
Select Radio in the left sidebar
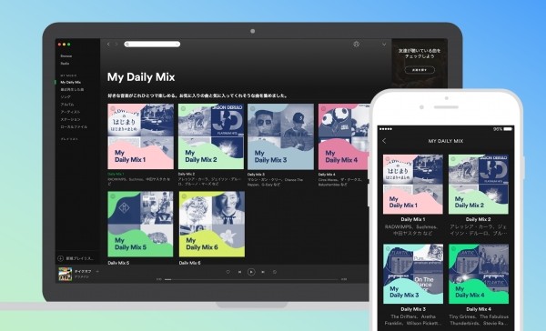(x=65, y=64)
